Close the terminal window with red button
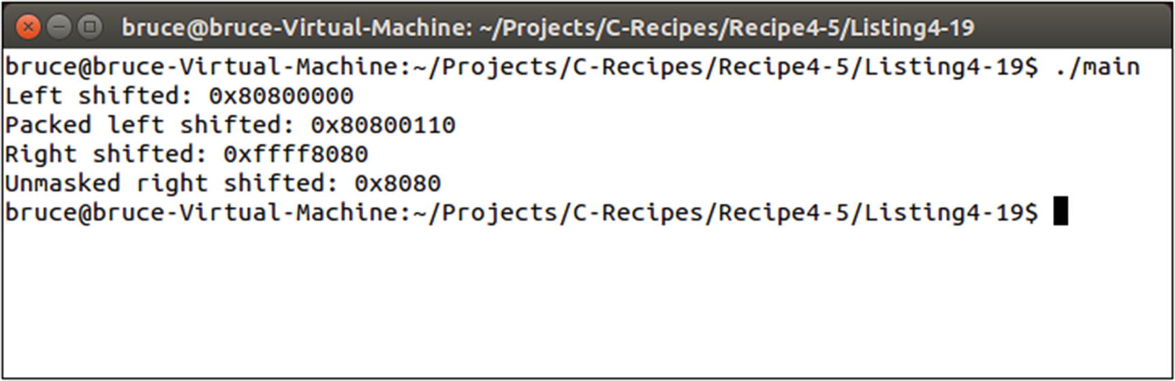This screenshot has width=1175, height=381. click(28, 27)
